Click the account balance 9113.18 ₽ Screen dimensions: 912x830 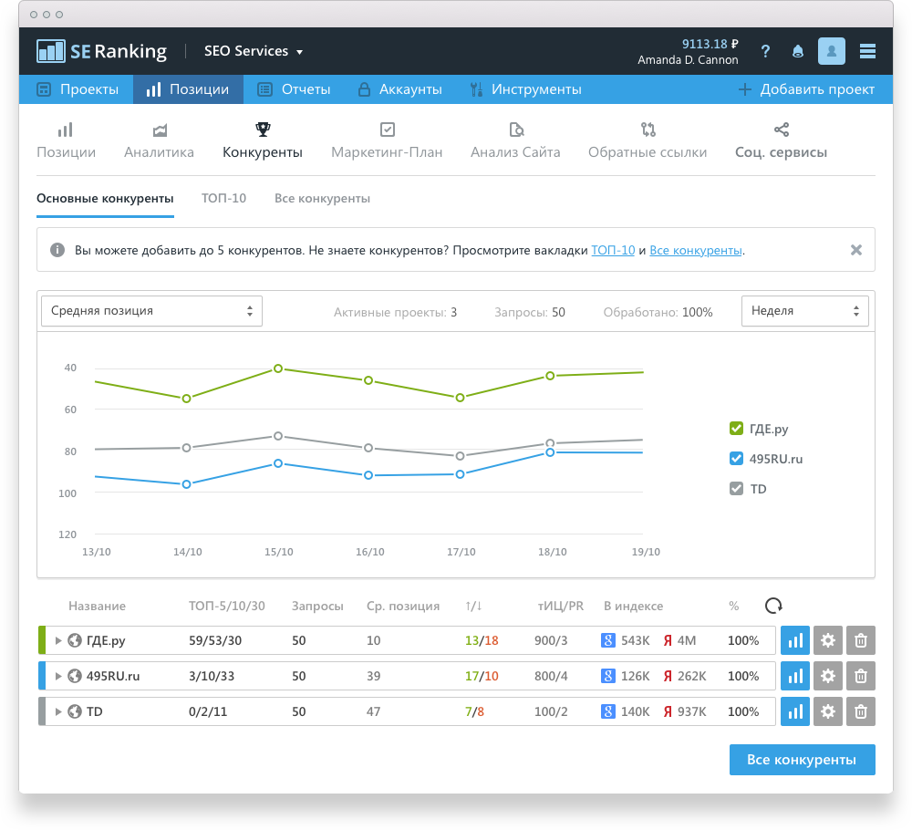710,44
